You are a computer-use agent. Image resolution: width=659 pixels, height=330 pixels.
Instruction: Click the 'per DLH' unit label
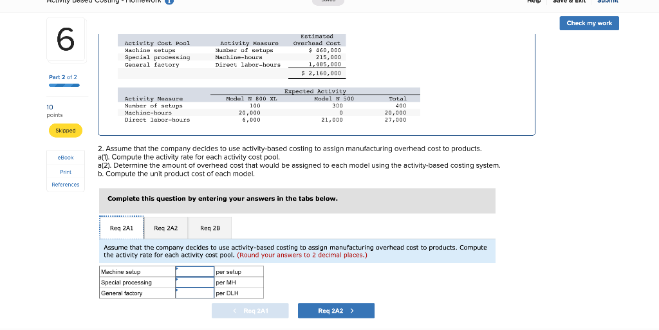[227, 293]
